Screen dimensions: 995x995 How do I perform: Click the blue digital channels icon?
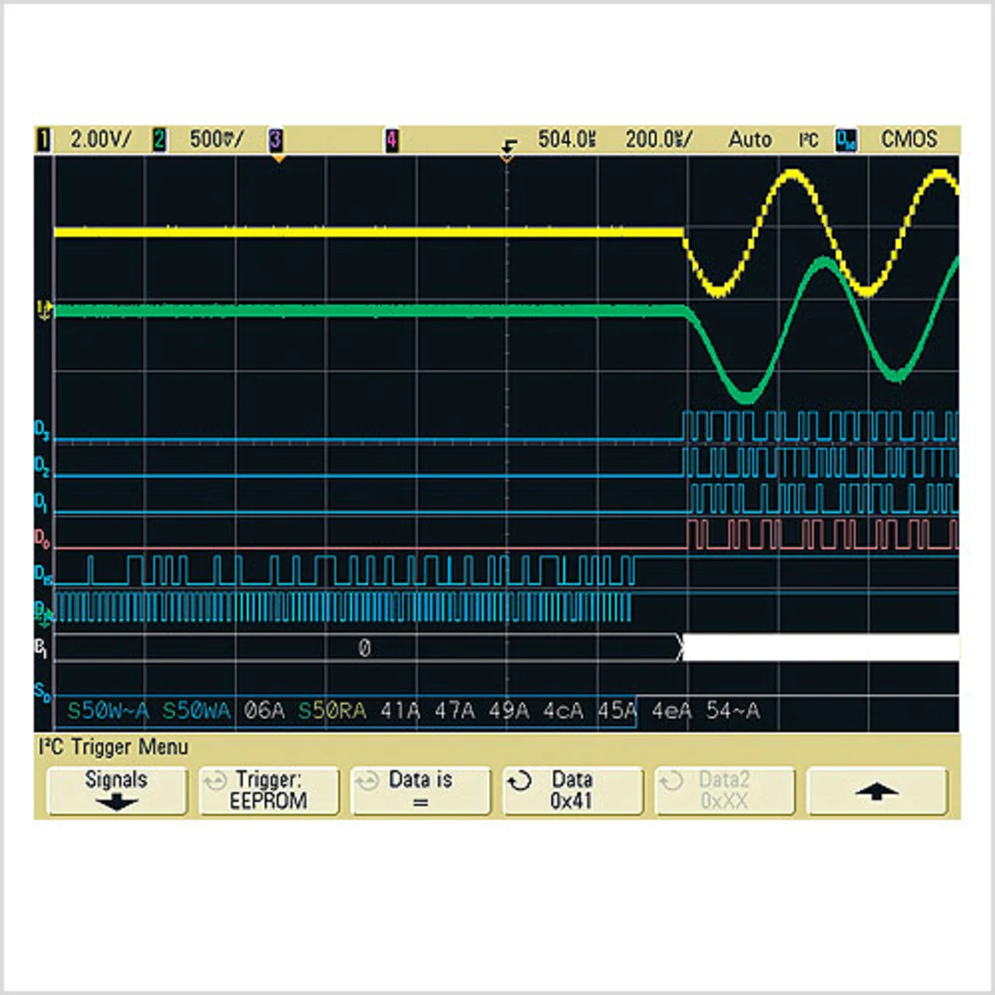pos(845,140)
